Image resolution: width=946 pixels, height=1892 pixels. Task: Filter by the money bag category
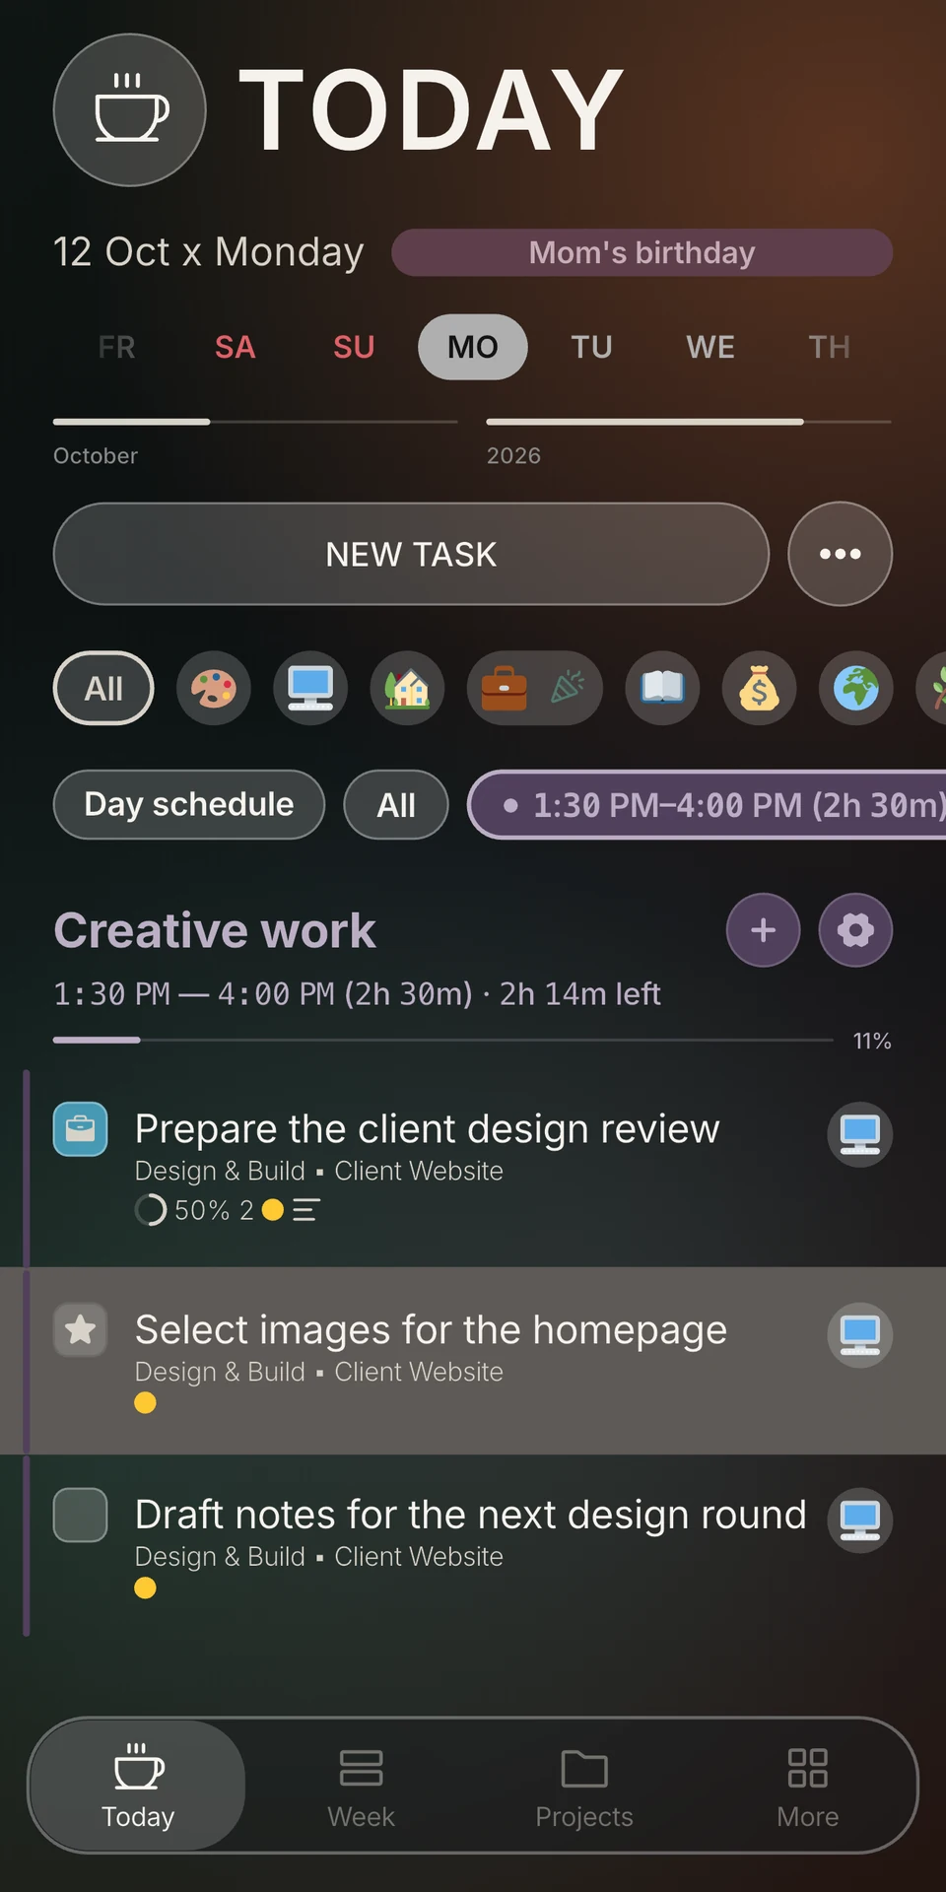(759, 688)
